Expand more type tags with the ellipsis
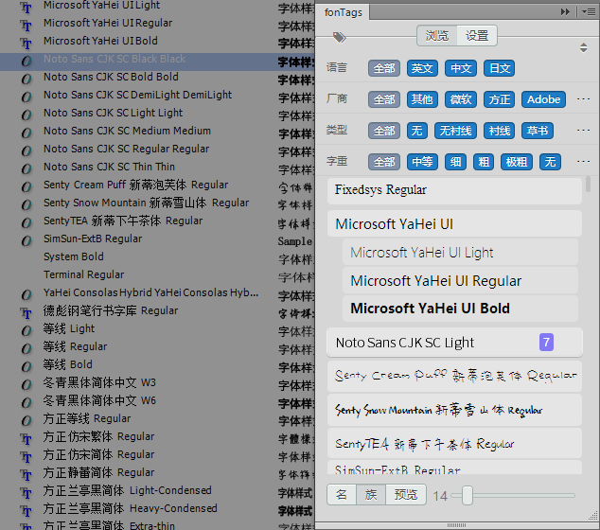The image size is (600, 530). tap(583, 131)
